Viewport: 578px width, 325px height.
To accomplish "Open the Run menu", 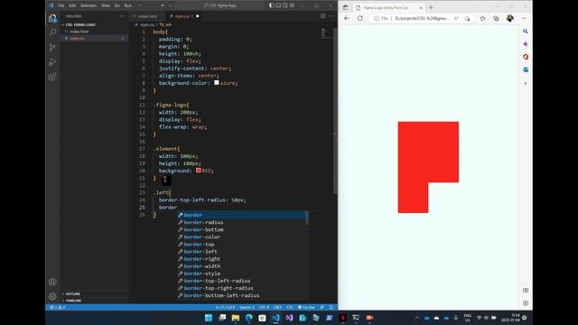I will point(128,5).
